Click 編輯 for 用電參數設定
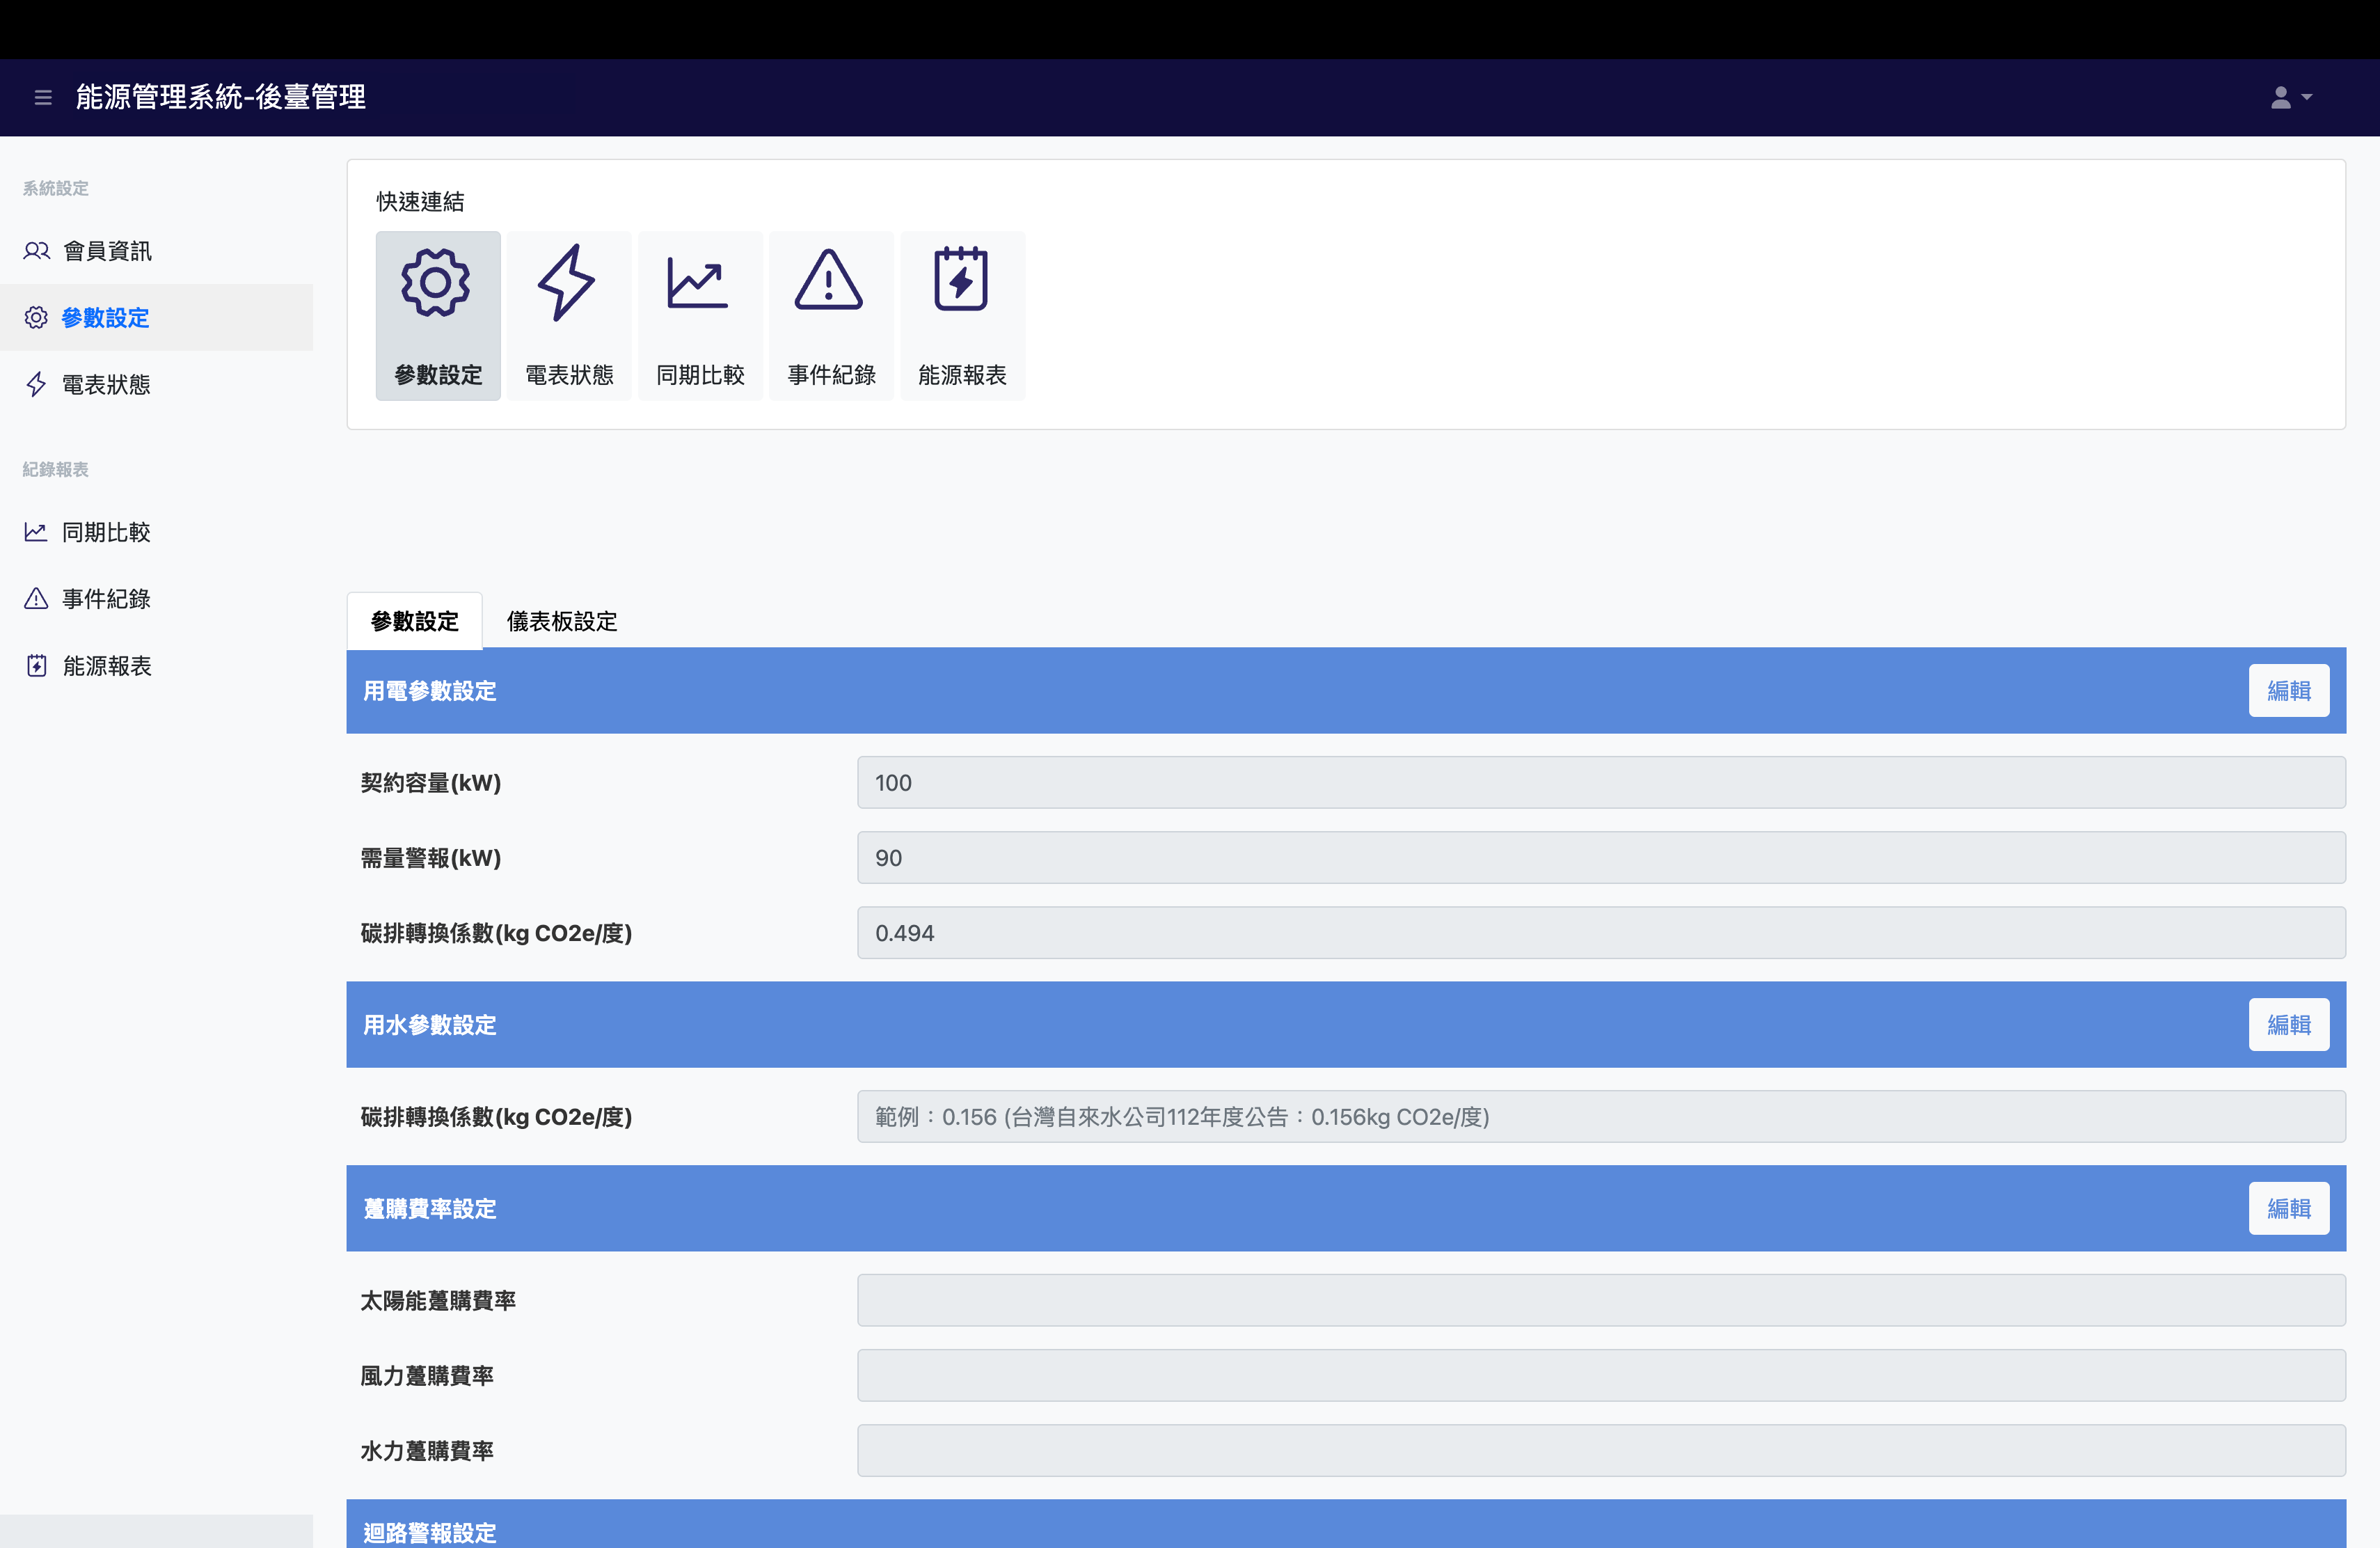This screenshot has height=1548, width=2380. click(x=2288, y=691)
